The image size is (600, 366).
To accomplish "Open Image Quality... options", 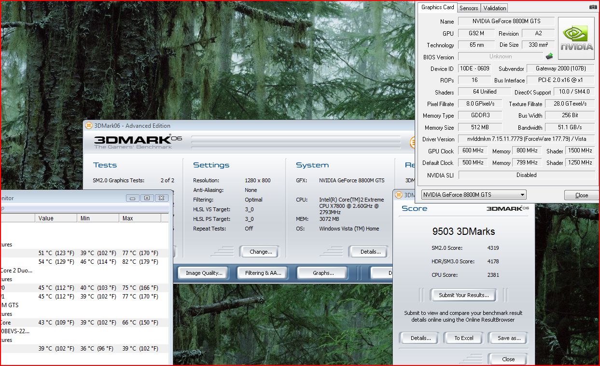I will (204, 273).
